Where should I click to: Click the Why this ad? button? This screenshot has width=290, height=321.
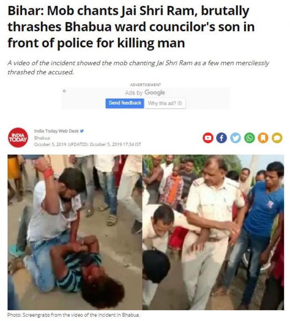pos(165,103)
